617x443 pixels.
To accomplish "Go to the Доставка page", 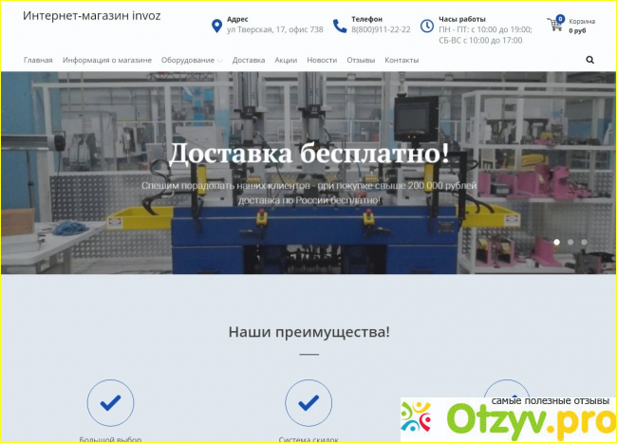I will 249,60.
